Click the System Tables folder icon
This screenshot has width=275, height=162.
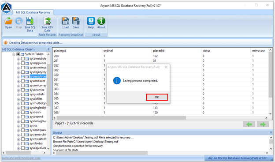[x=22, y=54]
